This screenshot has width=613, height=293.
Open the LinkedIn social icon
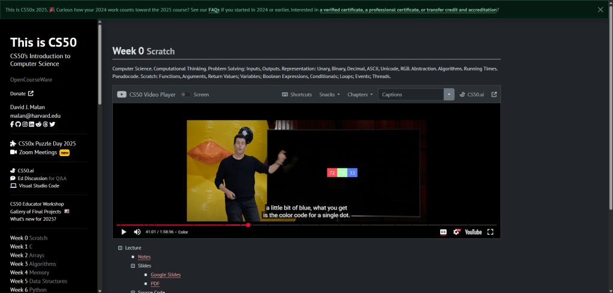(x=31, y=124)
